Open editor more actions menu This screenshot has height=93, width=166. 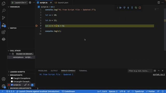click(163, 3)
